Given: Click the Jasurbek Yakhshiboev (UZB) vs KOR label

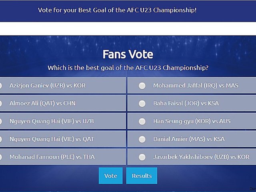Looking at the screenshot, I should (x=201, y=157).
